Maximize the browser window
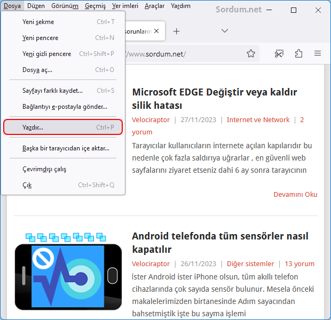 click(x=294, y=10)
